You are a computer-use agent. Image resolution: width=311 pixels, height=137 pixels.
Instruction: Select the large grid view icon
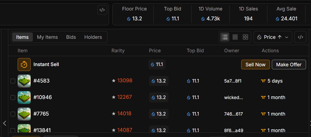(245, 37)
